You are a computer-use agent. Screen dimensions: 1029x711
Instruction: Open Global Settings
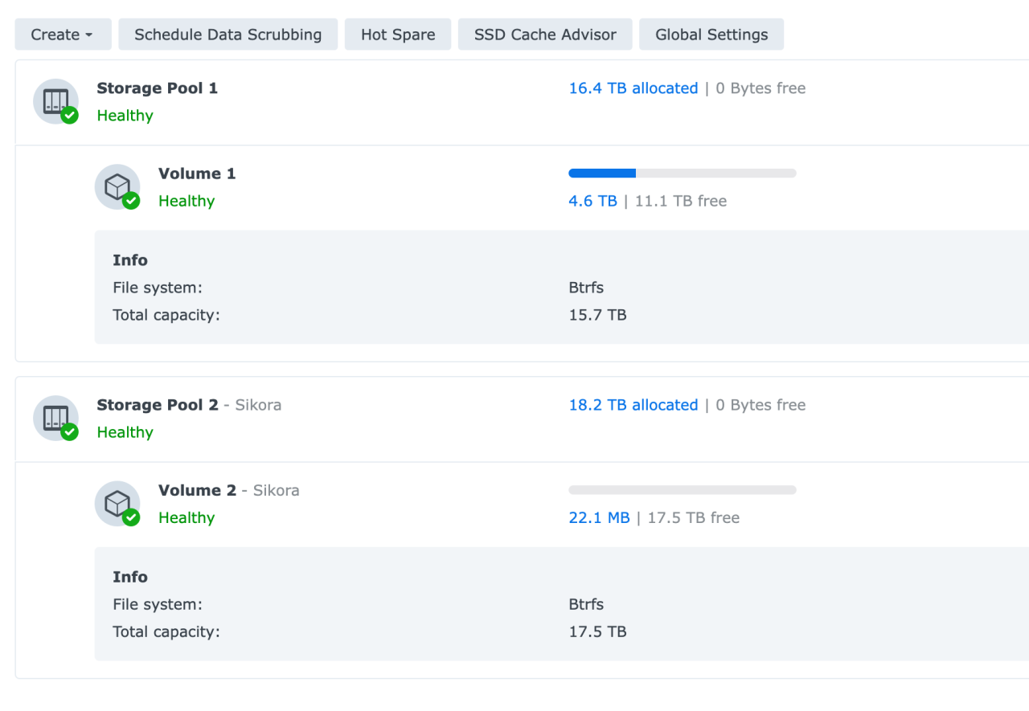711,35
